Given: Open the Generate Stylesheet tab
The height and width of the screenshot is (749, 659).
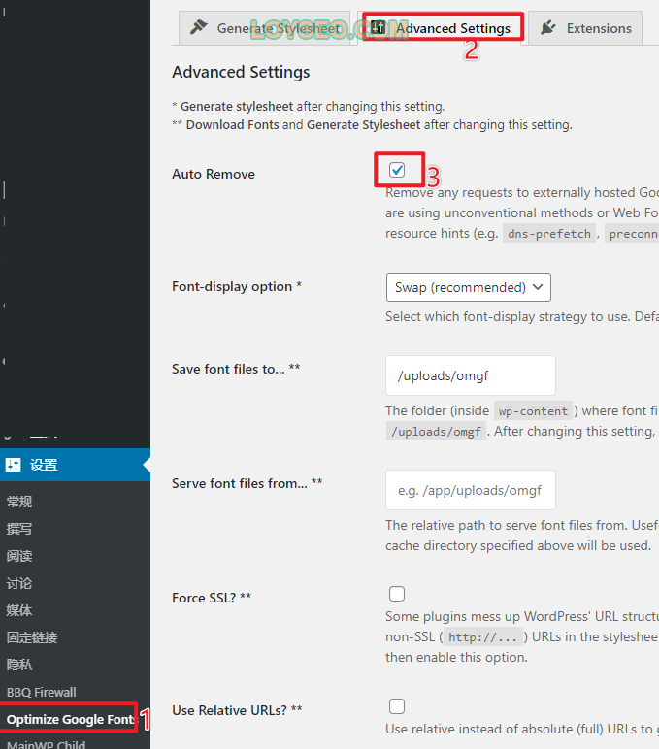Looking at the screenshot, I should 264,28.
